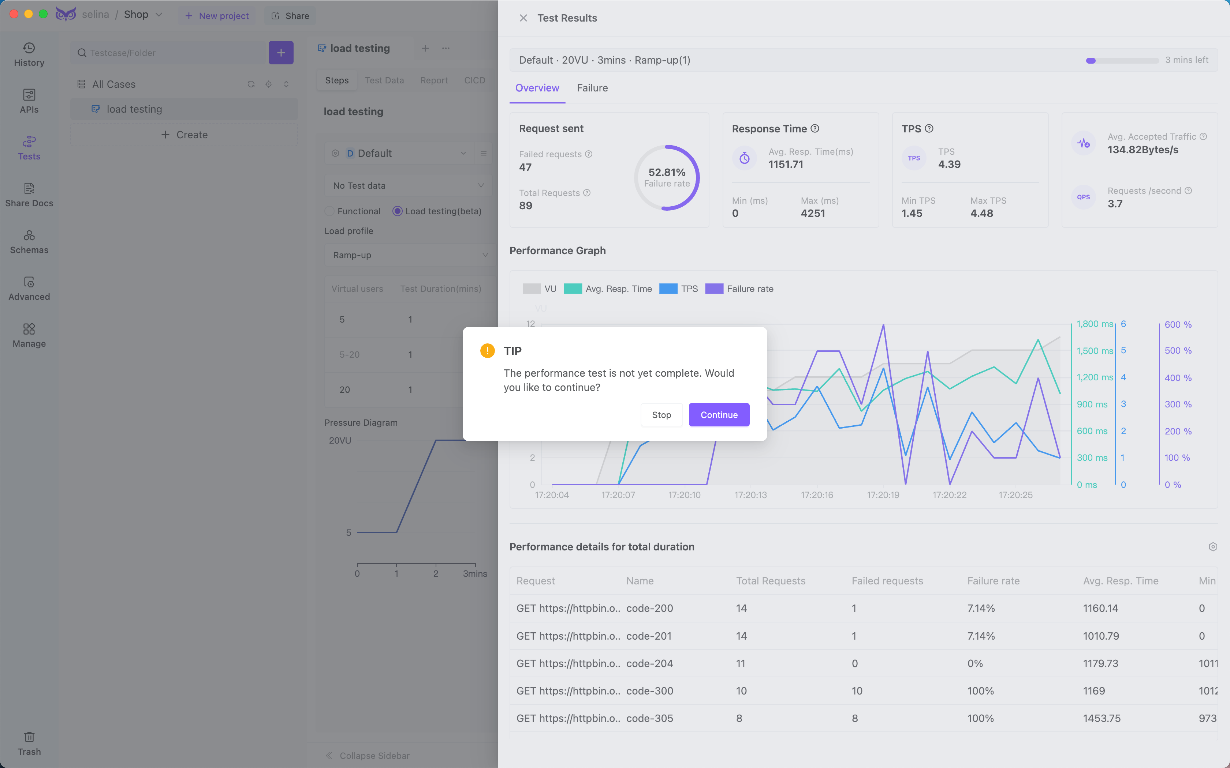1230x768 pixels.
Task: Open performance details settings gear icon
Action: (x=1213, y=546)
